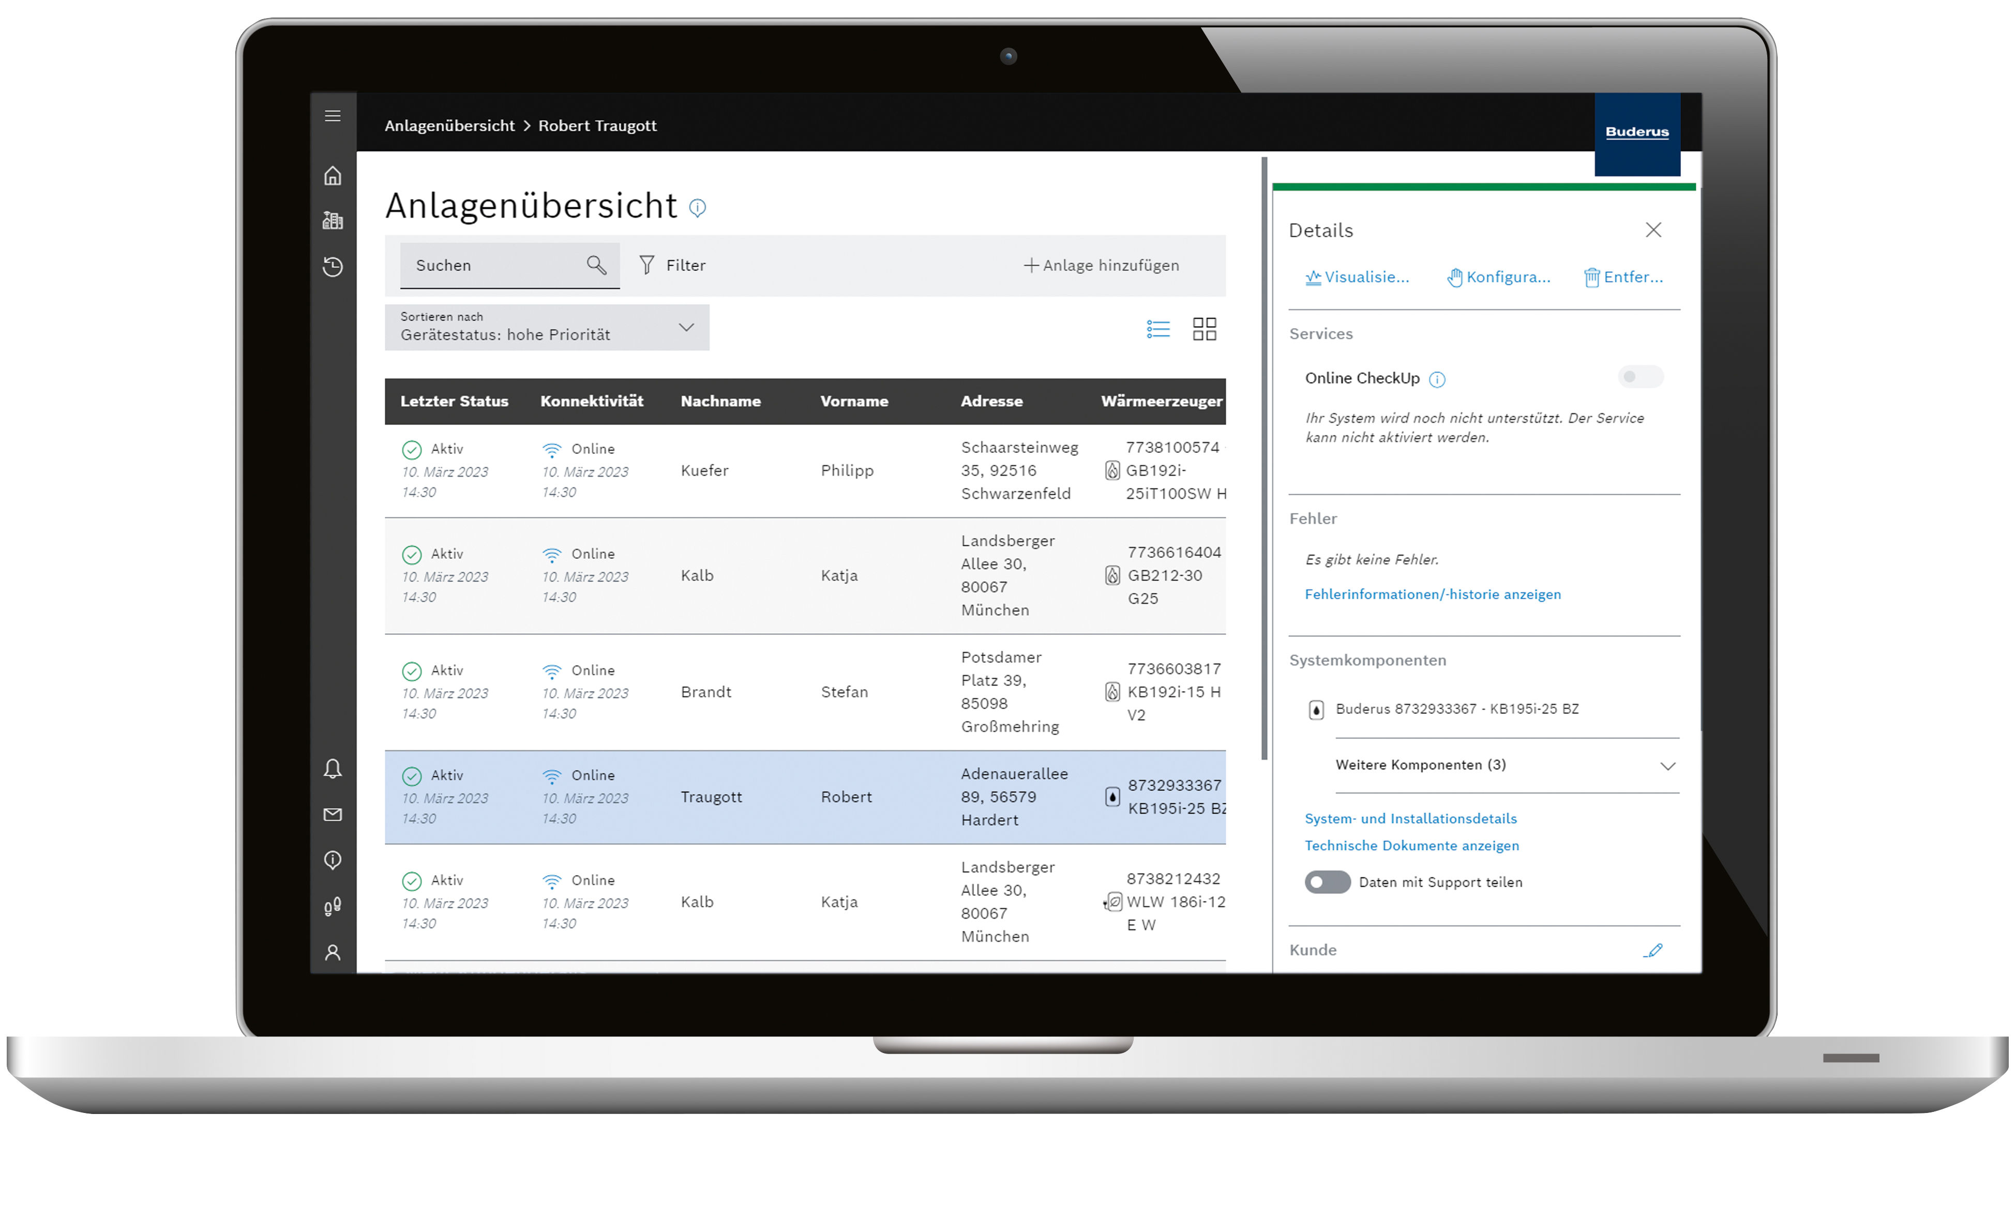Screen dimensions: 2016x1221
Task: Click Robert Traugott breadcrumb item
Action: 597,126
